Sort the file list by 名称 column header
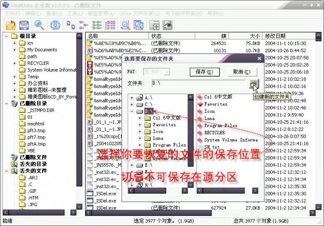324x226 pixels. (x=117, y=36)
